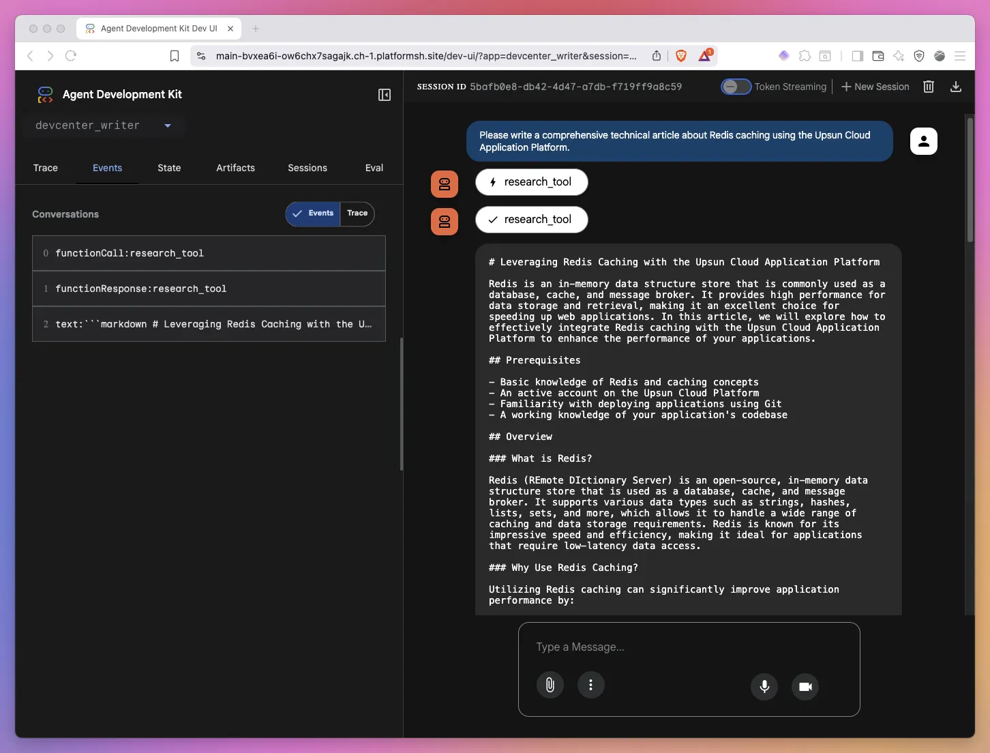The image size is (990, 753).
Task: Open Brave Wallet icon
Action: 878,56
